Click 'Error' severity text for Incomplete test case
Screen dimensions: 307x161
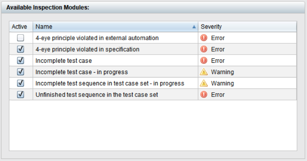click(x=218, y=61)
